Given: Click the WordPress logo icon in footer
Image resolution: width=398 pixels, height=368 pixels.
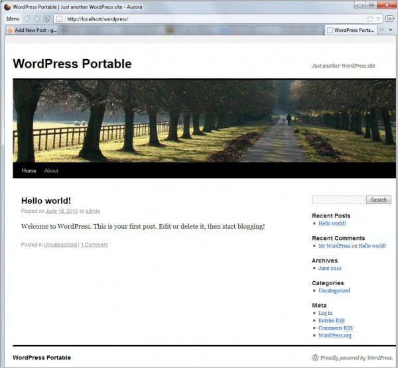Looking at the screenshot, I should [x=315, y=357].
